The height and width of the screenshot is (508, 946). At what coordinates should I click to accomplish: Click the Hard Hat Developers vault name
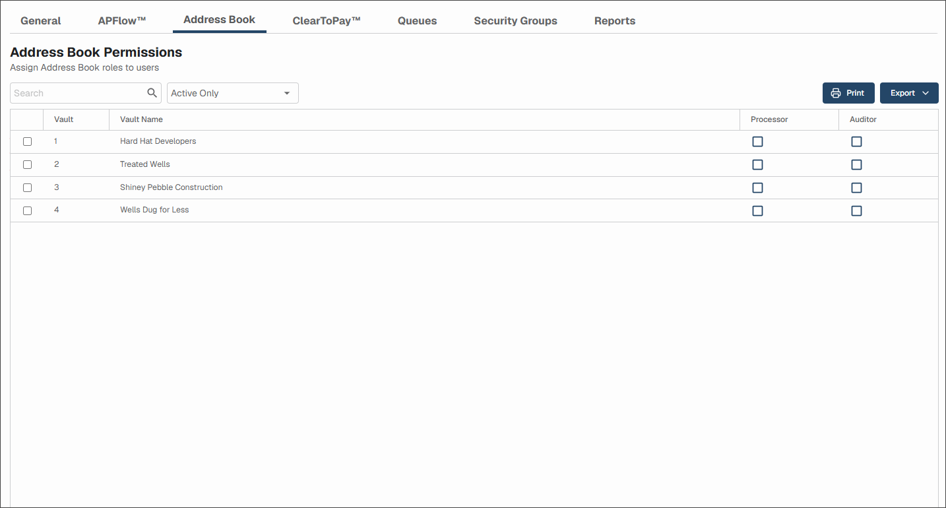(x=158, y=141)
